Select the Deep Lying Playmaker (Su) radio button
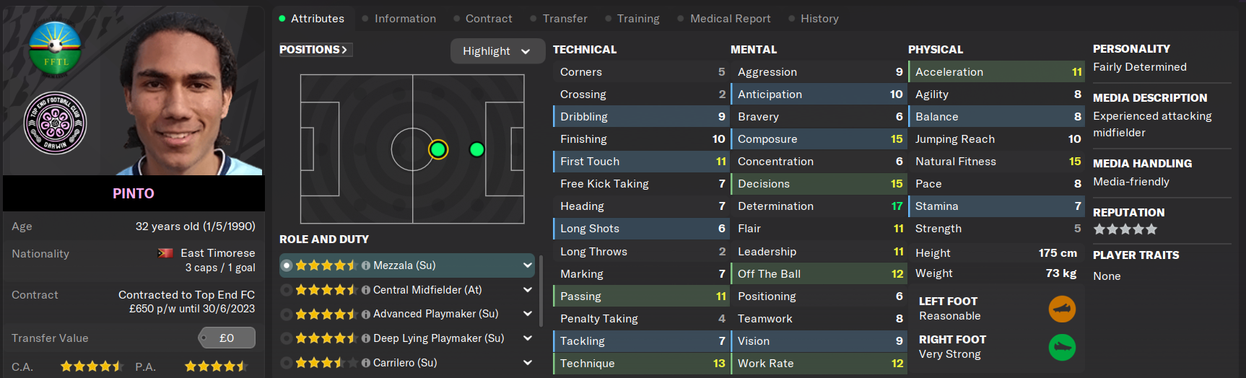Viewport: 1246px width, 378px height. [x=287, y=338]
